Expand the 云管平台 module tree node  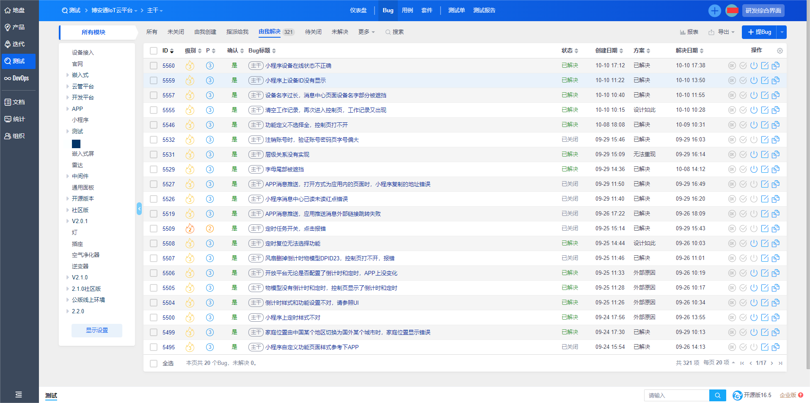[x=67, y=86]
